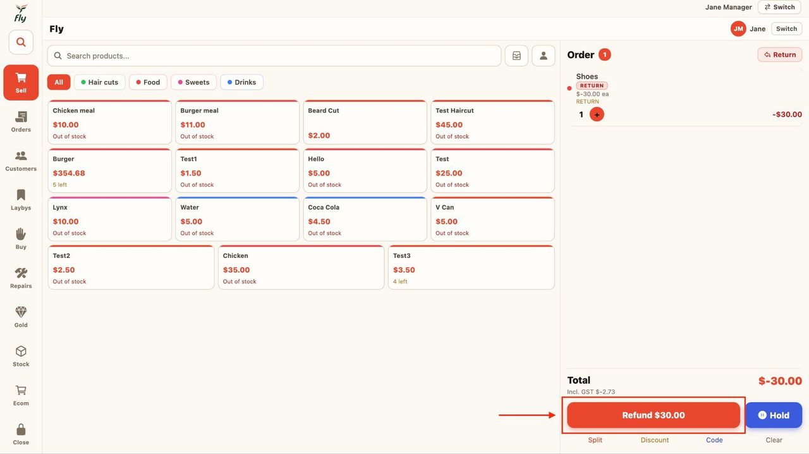Filter by Hair cuts category
Screen dimensions: 809x454
tap(100, 82)
